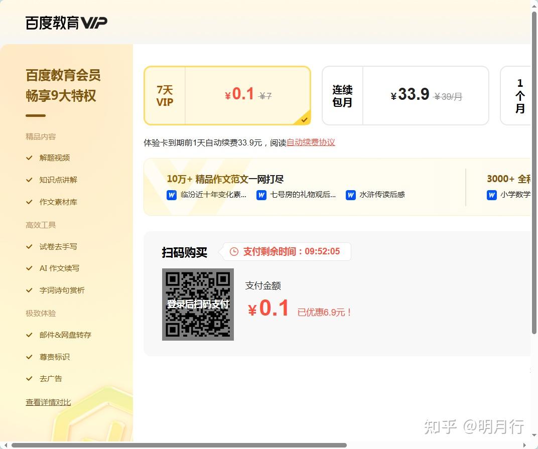Open the 临汾近十年变化素... document
The height and width of the screenshot is (449, 538).
coord(213,195)
